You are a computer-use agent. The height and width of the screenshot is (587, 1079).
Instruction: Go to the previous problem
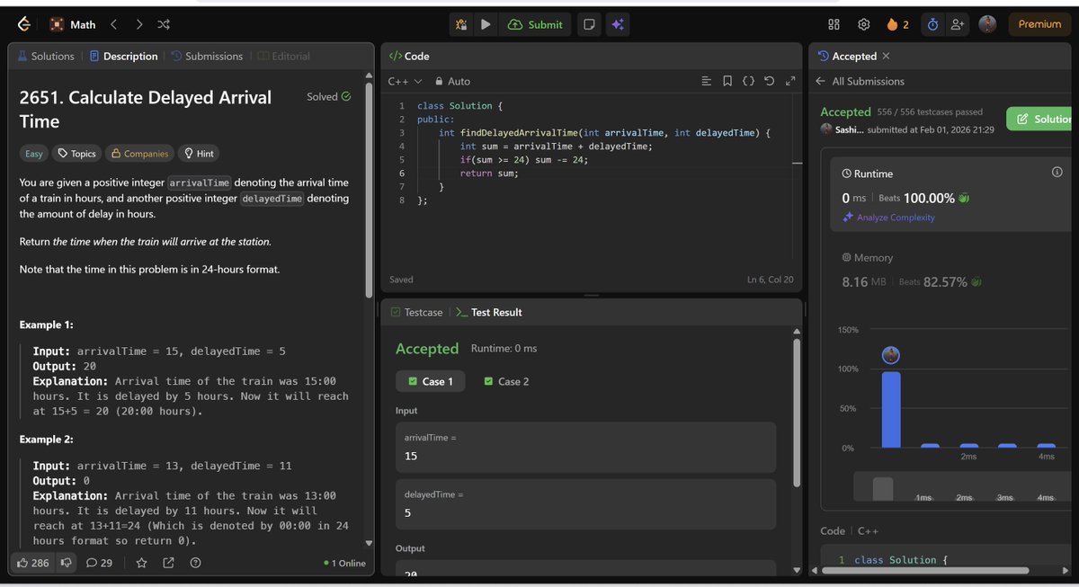tap(113, 24)
